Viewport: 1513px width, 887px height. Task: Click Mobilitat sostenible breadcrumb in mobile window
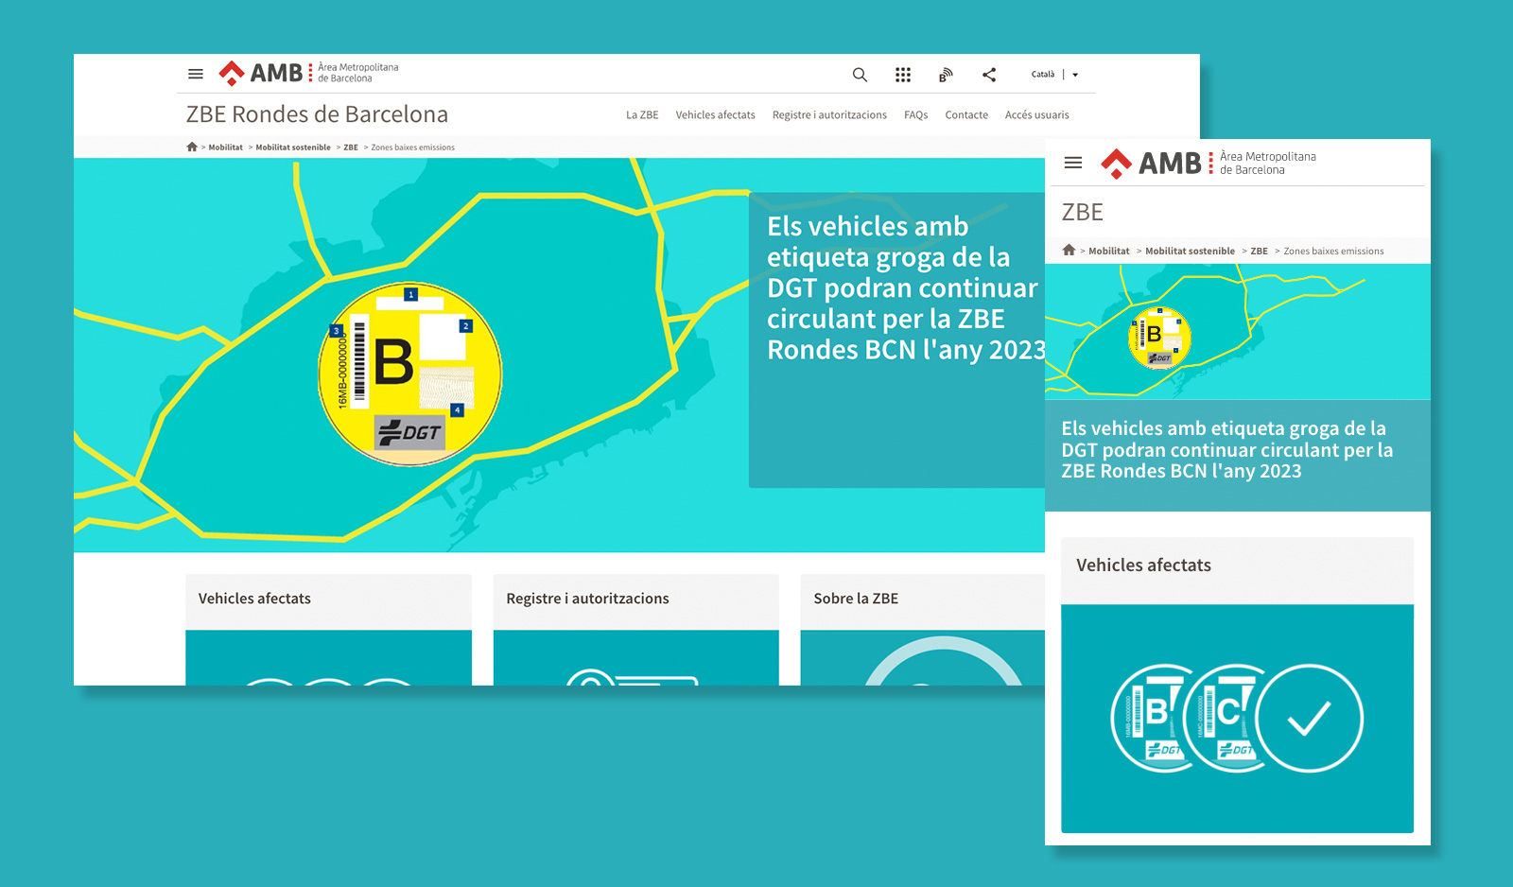pos(1190,251)
